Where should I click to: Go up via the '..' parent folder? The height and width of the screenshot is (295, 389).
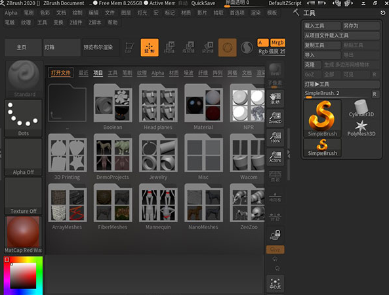(x=67, y=107)
